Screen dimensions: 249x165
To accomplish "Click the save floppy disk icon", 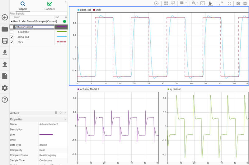I will pyautogui.click(x=5, y=41).
